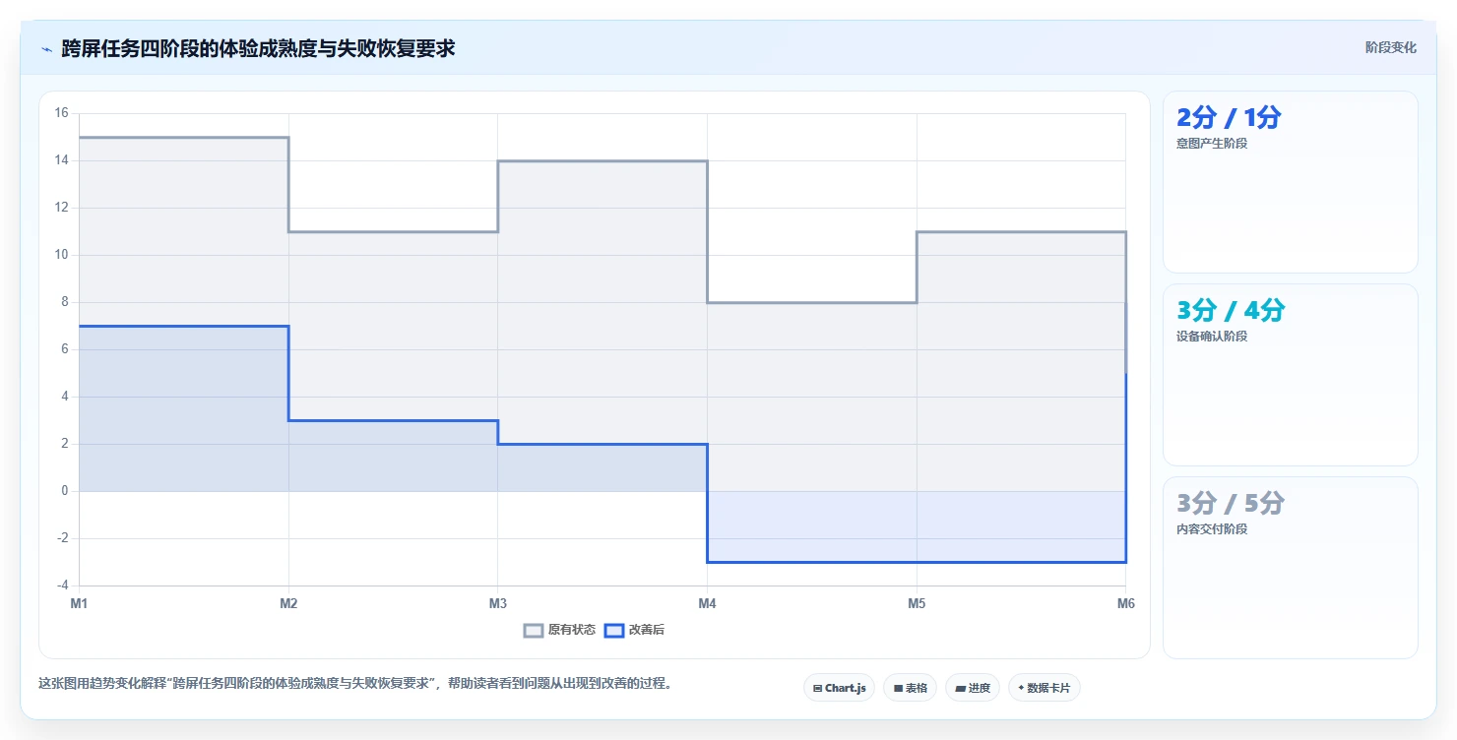Select the 数据卡片 tag

coord(1044,688)
